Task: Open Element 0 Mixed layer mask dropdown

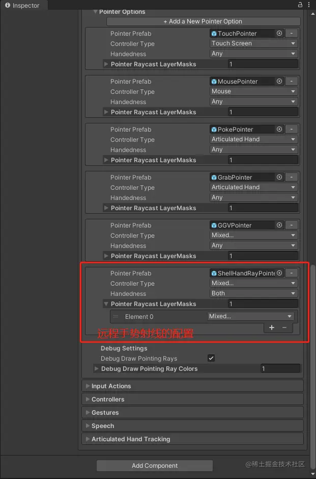Action: pos(250,316)
